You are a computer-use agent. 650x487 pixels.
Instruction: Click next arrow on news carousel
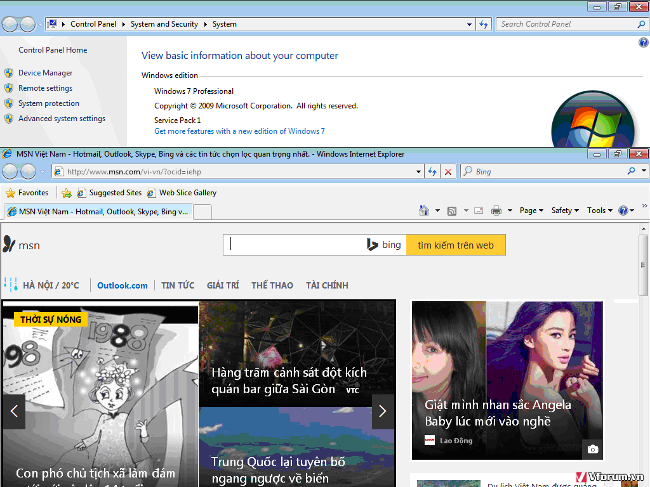[382, 412]
